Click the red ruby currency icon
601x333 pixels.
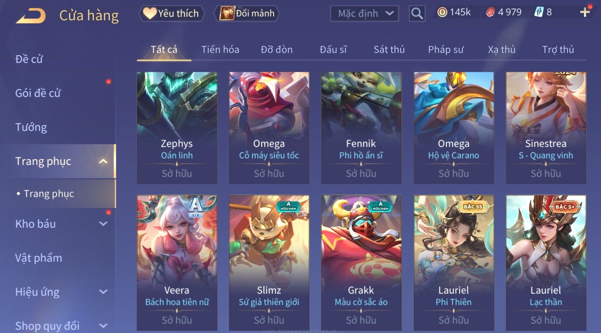click(490, 13)
